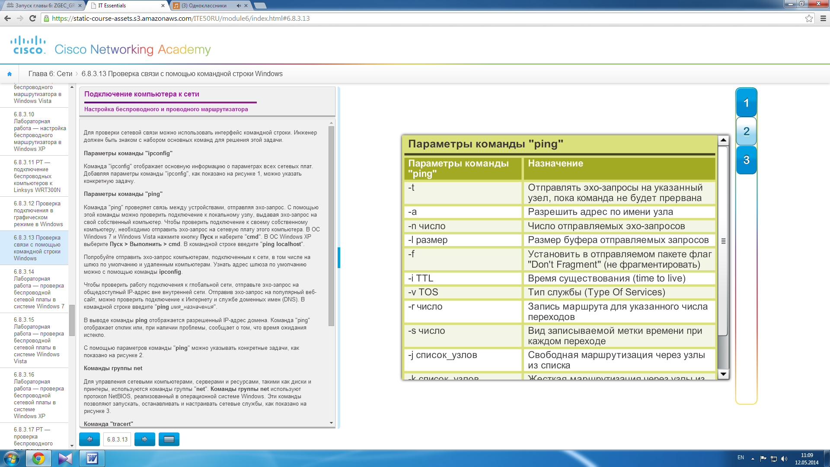
Task: Bookmark this page with the star icon
Action: coord(809,18)
